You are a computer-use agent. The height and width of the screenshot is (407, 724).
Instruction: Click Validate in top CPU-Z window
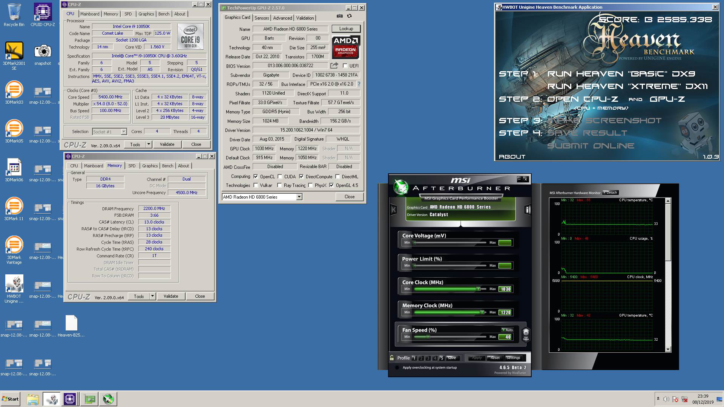click(x=167, y=144)
